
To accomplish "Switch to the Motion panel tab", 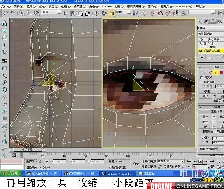I will pos(220,21).
